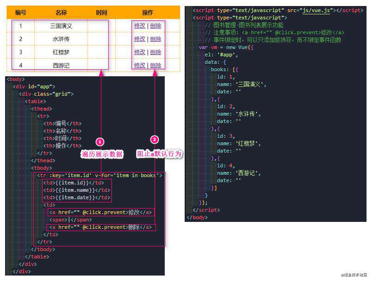The height and width of the screenshot is (282, 373).
Task: Click 修改 link for 西游记
Action: click(x=140, y=65)
